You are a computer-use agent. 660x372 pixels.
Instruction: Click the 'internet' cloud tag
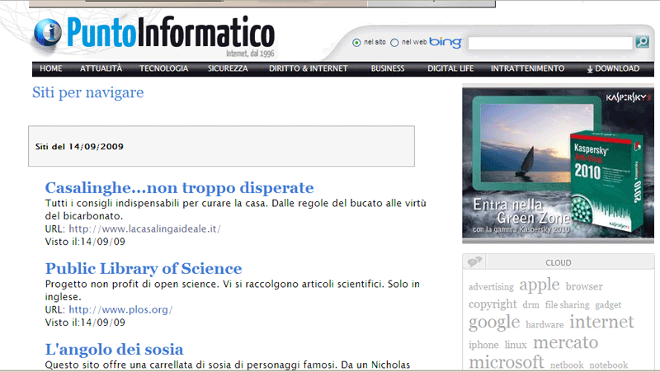click(x=601, y=322)
